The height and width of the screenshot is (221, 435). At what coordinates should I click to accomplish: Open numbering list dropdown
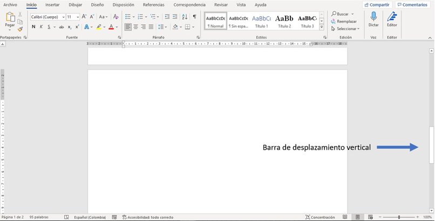pos(146,17)
